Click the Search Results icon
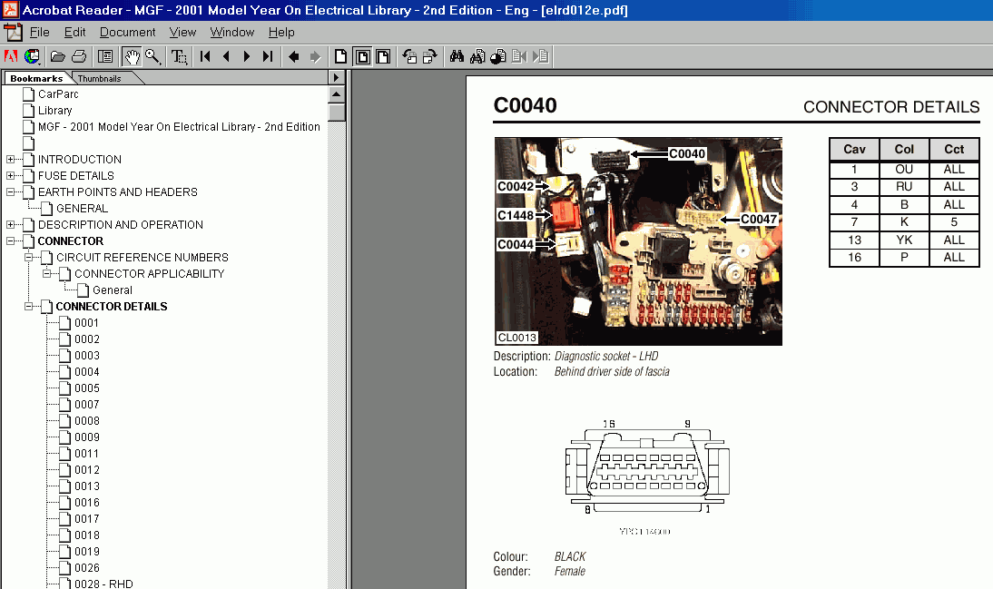The image size is (993, 589). 498,57
